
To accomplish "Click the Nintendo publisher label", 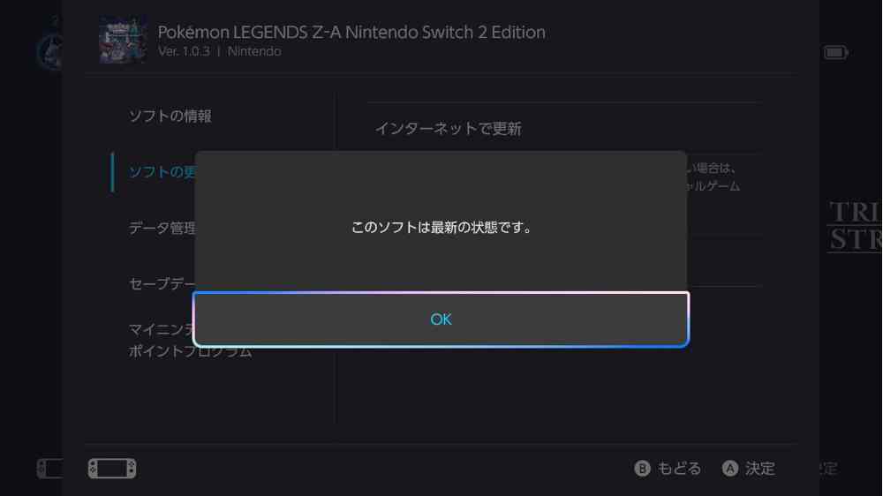I will click(254, 51).
